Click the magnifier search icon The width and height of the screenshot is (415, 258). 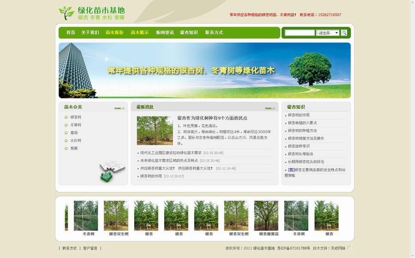pos(344,33)
